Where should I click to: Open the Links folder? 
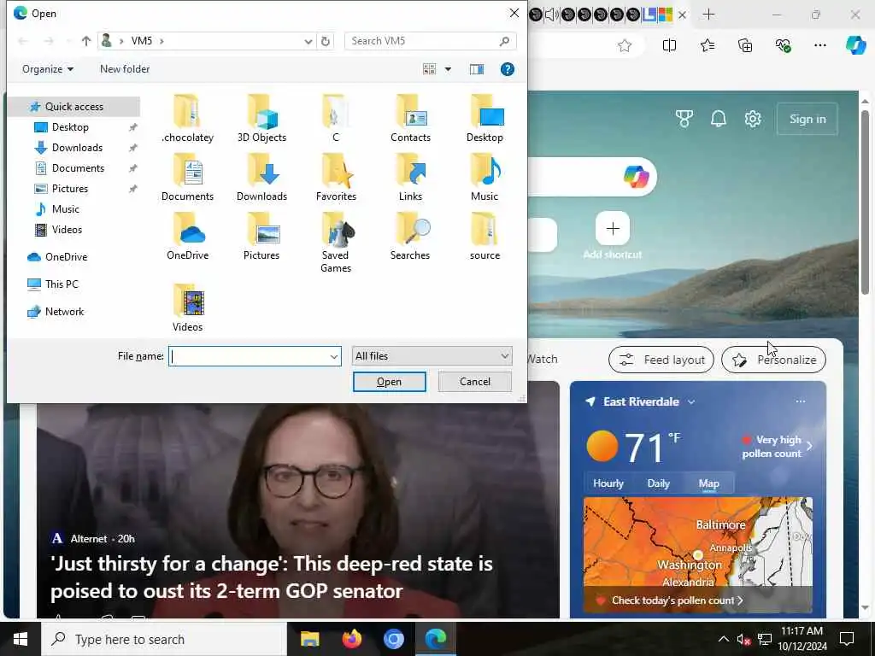click(410, 178)
